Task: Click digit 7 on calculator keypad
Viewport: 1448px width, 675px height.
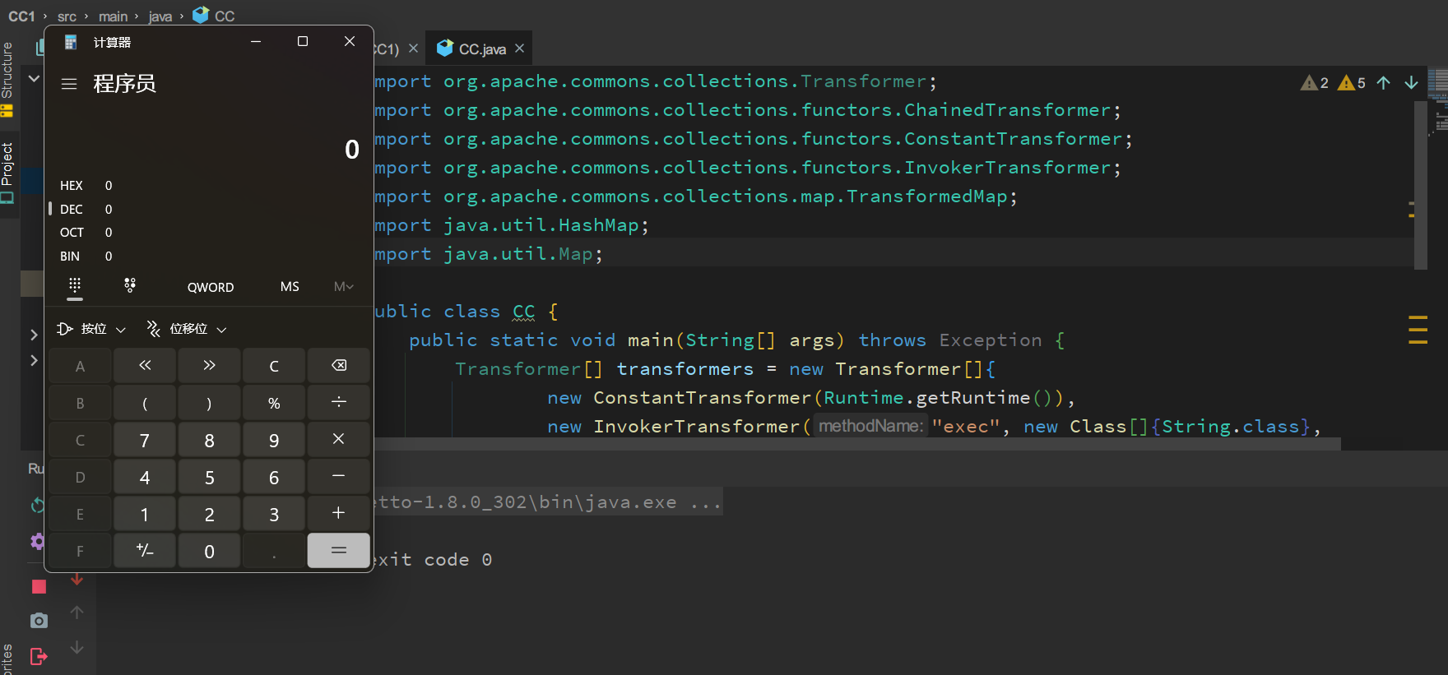Action: 145,440
